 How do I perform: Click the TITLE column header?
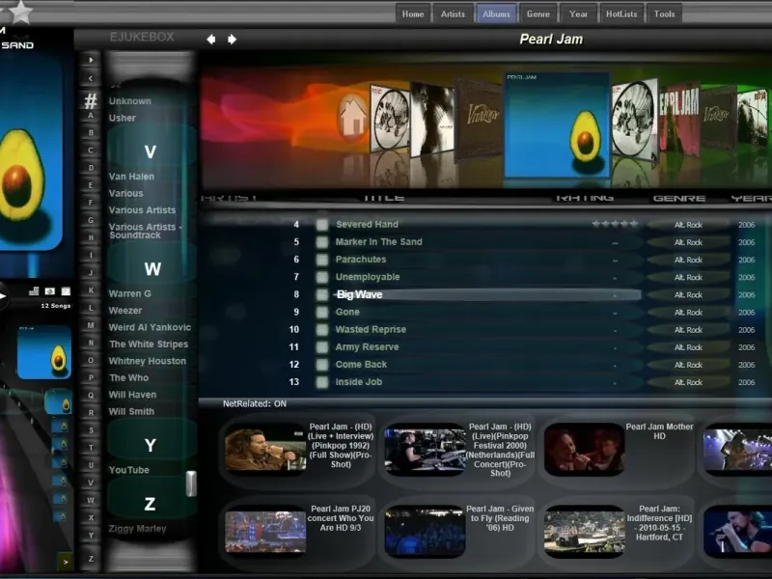click(384, 198)
